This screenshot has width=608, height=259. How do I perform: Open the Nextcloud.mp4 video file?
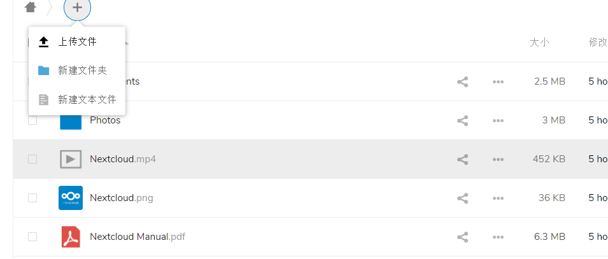123,159
